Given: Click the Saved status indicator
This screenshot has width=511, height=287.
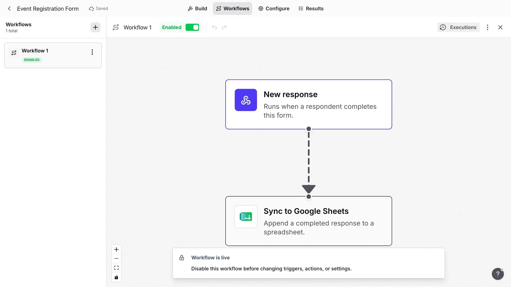Looking at the screenshot, I should tap(98, 8).
